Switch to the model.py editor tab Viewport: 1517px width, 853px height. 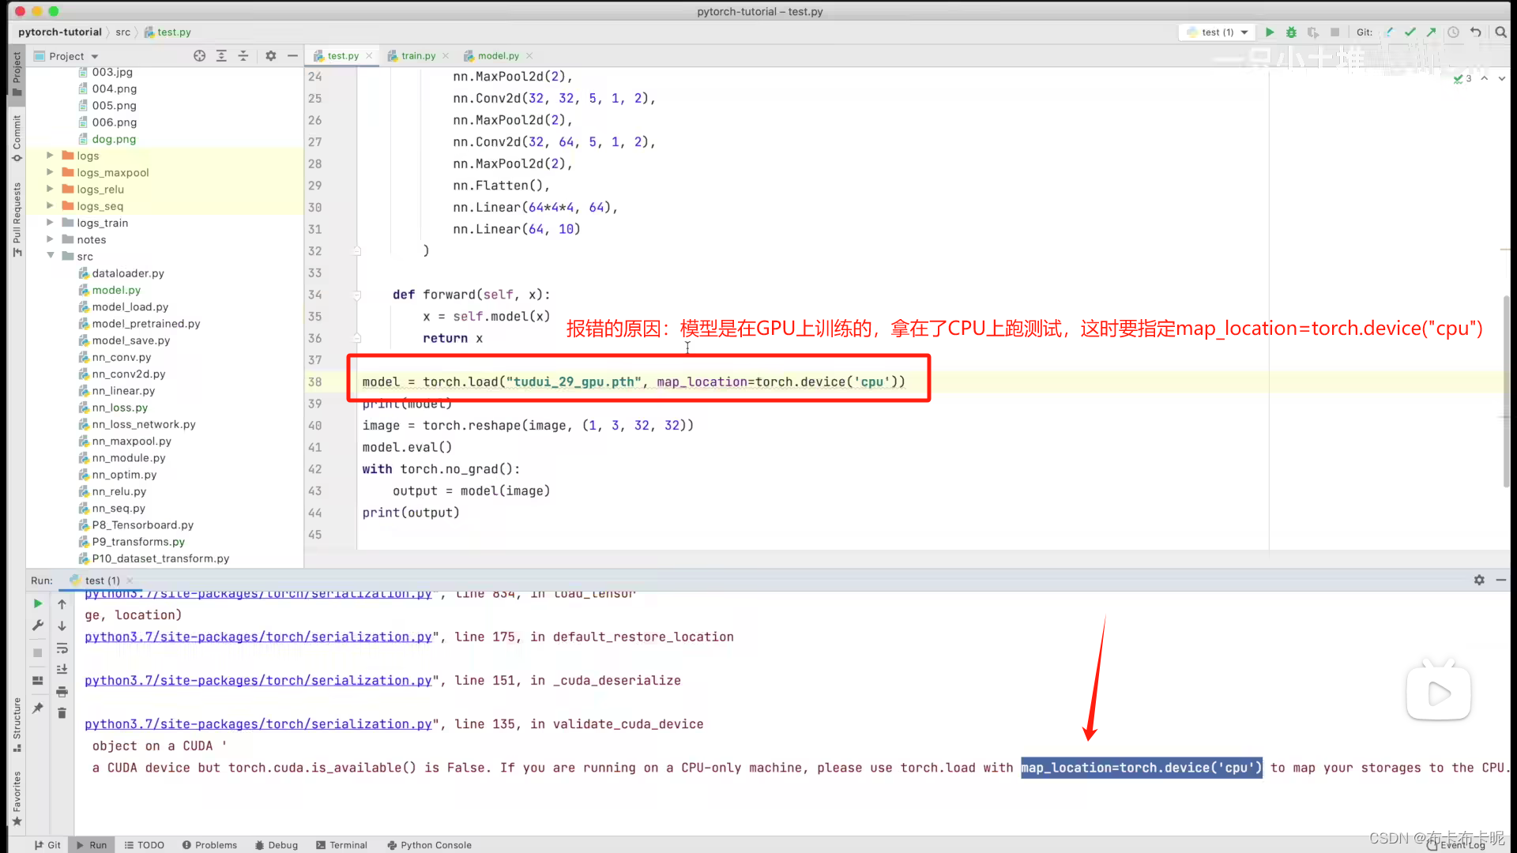499,56
